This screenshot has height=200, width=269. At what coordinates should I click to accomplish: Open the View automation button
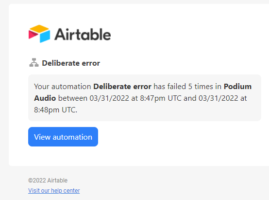point(63,137)
